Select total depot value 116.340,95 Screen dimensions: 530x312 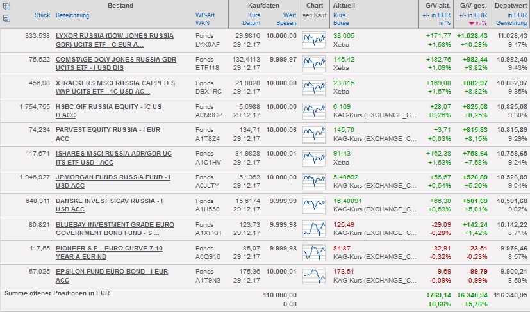(x=510, y=295)
